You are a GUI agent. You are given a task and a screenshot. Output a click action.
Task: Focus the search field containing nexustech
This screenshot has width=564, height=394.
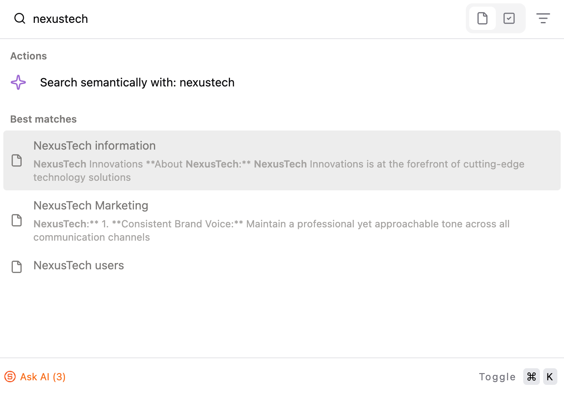[x=245, y=19]
